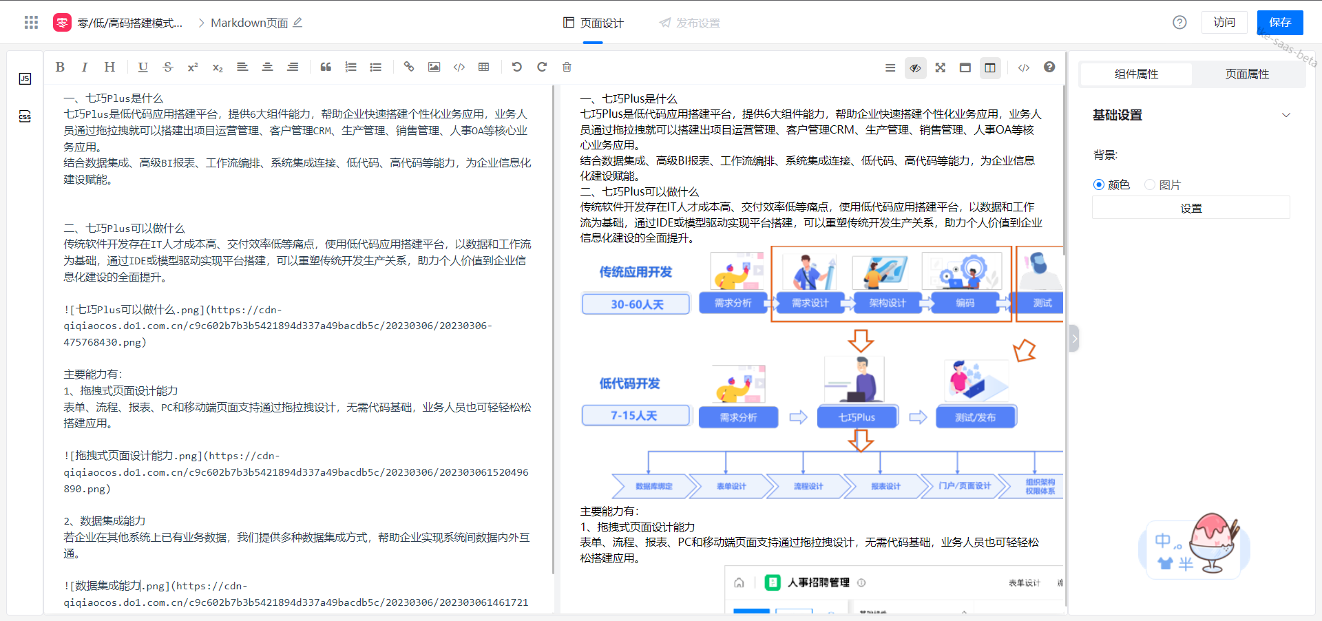Enter fullscreen editing mode

(x=941, y=67)
